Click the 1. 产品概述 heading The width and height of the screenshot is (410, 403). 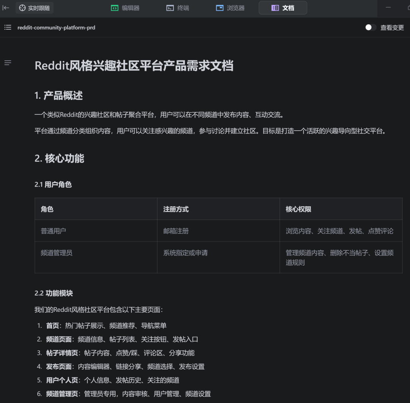pyautogui.click(x=58, y=95)
